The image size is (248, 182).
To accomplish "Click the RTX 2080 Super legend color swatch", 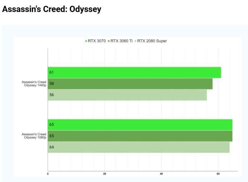I will click(136, 41).
